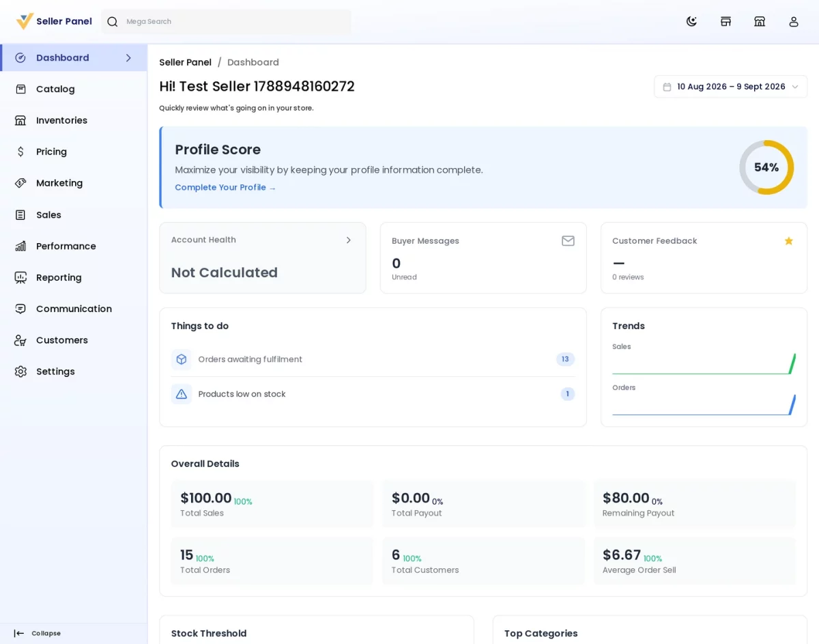819x644 pixels.
Task: Click the Stock Threshold heading
Action: click(x=209, y=633)
